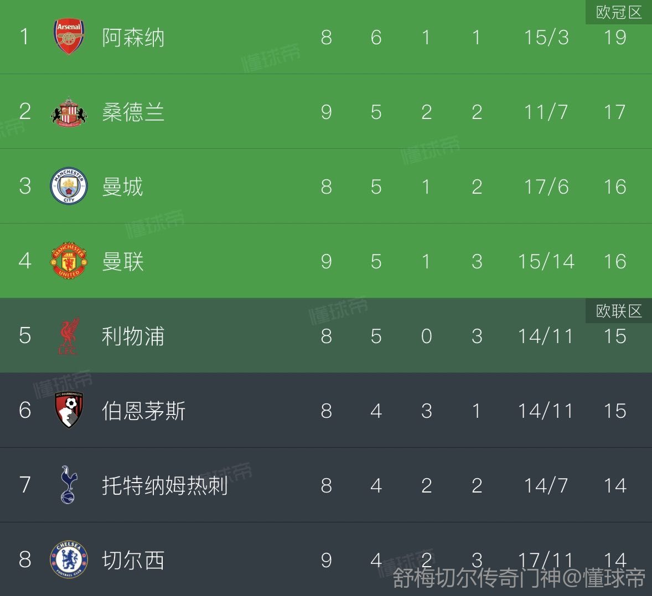Click the 欧冠区 zone label
The image size is (652, 596).
(618, 12)
